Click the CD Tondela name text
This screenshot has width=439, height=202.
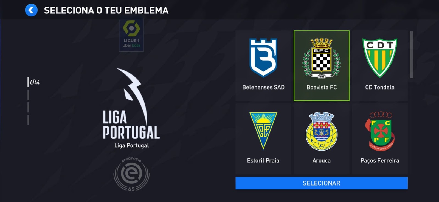coord(380,87)
